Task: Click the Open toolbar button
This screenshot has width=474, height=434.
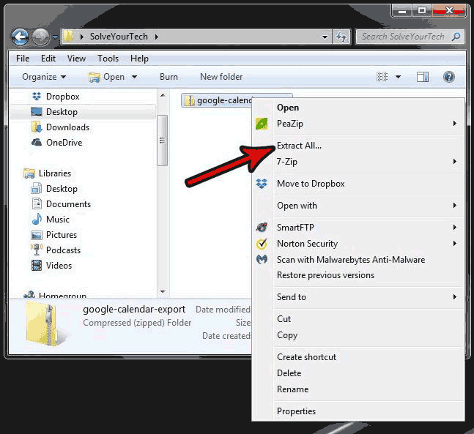Action: [107, 77]
